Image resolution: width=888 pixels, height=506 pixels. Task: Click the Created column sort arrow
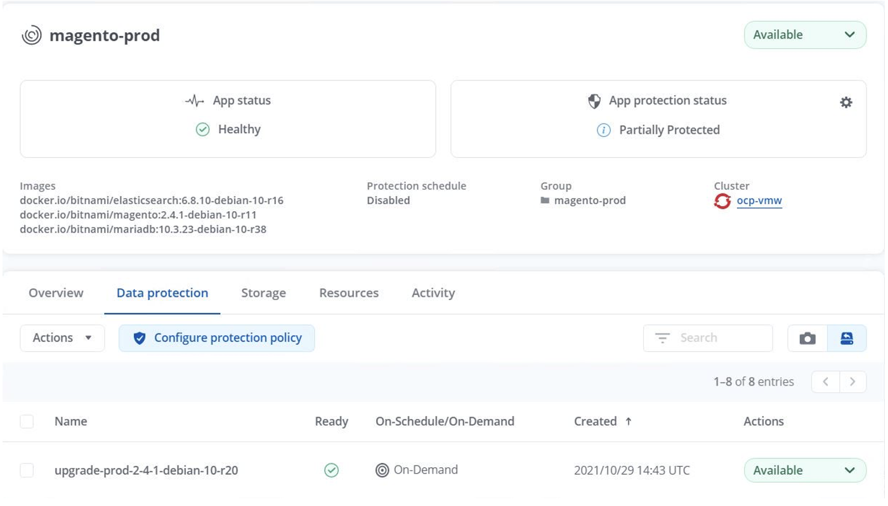tap(628, 422)
